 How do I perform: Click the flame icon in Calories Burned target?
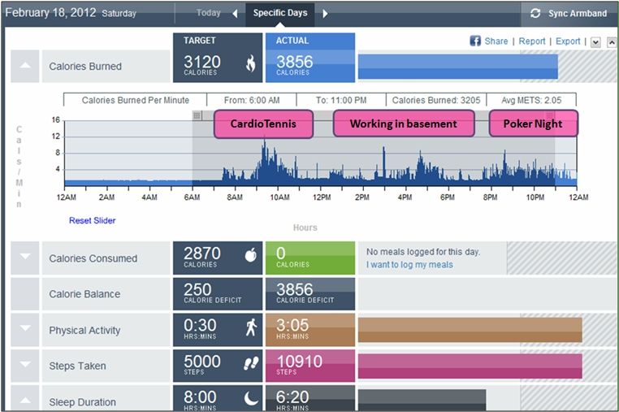251,63
